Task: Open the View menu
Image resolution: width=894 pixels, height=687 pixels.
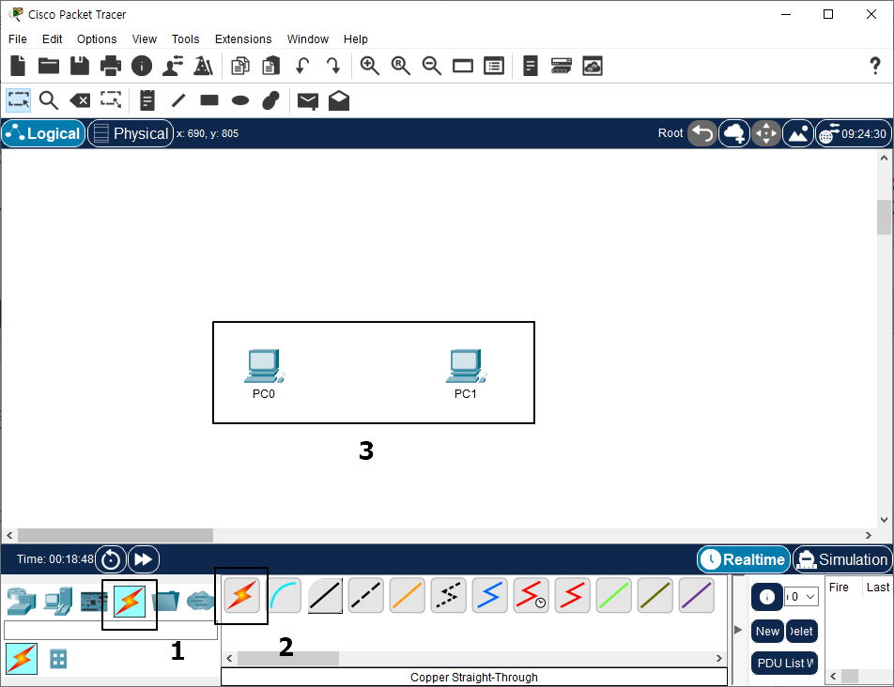Action: 145,38
